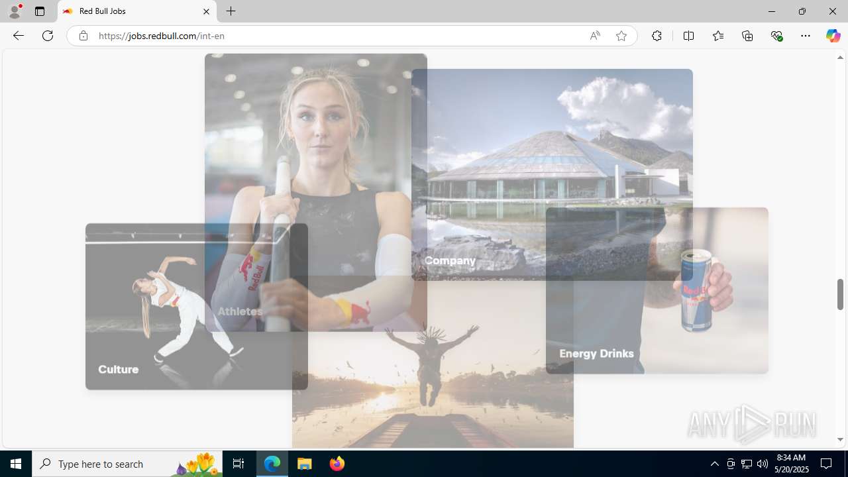Open the clock and date flyout
Screen dimensions: 848x477
792,464
